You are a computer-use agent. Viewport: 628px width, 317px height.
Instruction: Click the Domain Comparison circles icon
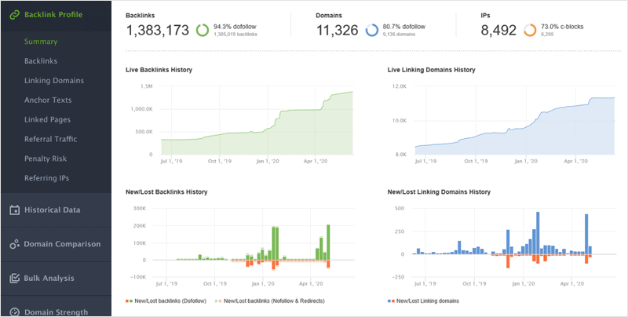(14, 244)
